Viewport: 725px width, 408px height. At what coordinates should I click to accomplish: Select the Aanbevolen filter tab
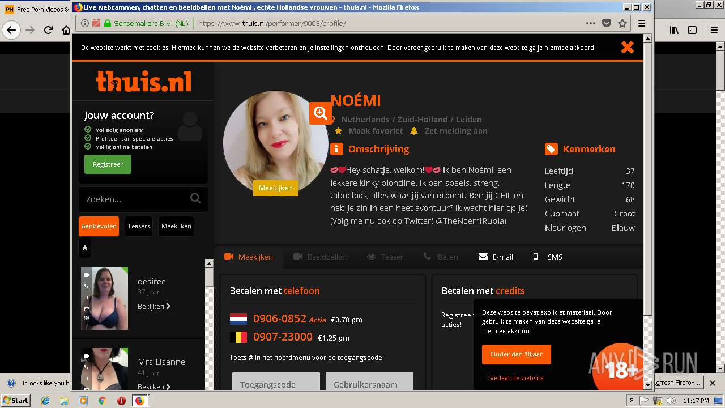[99, 226]
